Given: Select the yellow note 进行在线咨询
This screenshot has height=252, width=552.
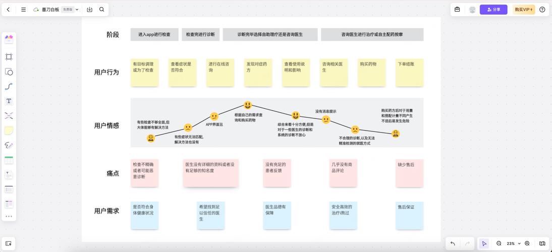Looking at the screenshot, I should coord(220,73).
